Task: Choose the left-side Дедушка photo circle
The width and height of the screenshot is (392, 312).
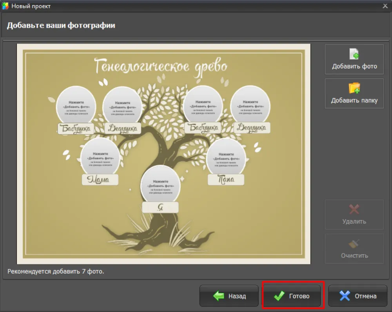Action: tap(122, 105)
